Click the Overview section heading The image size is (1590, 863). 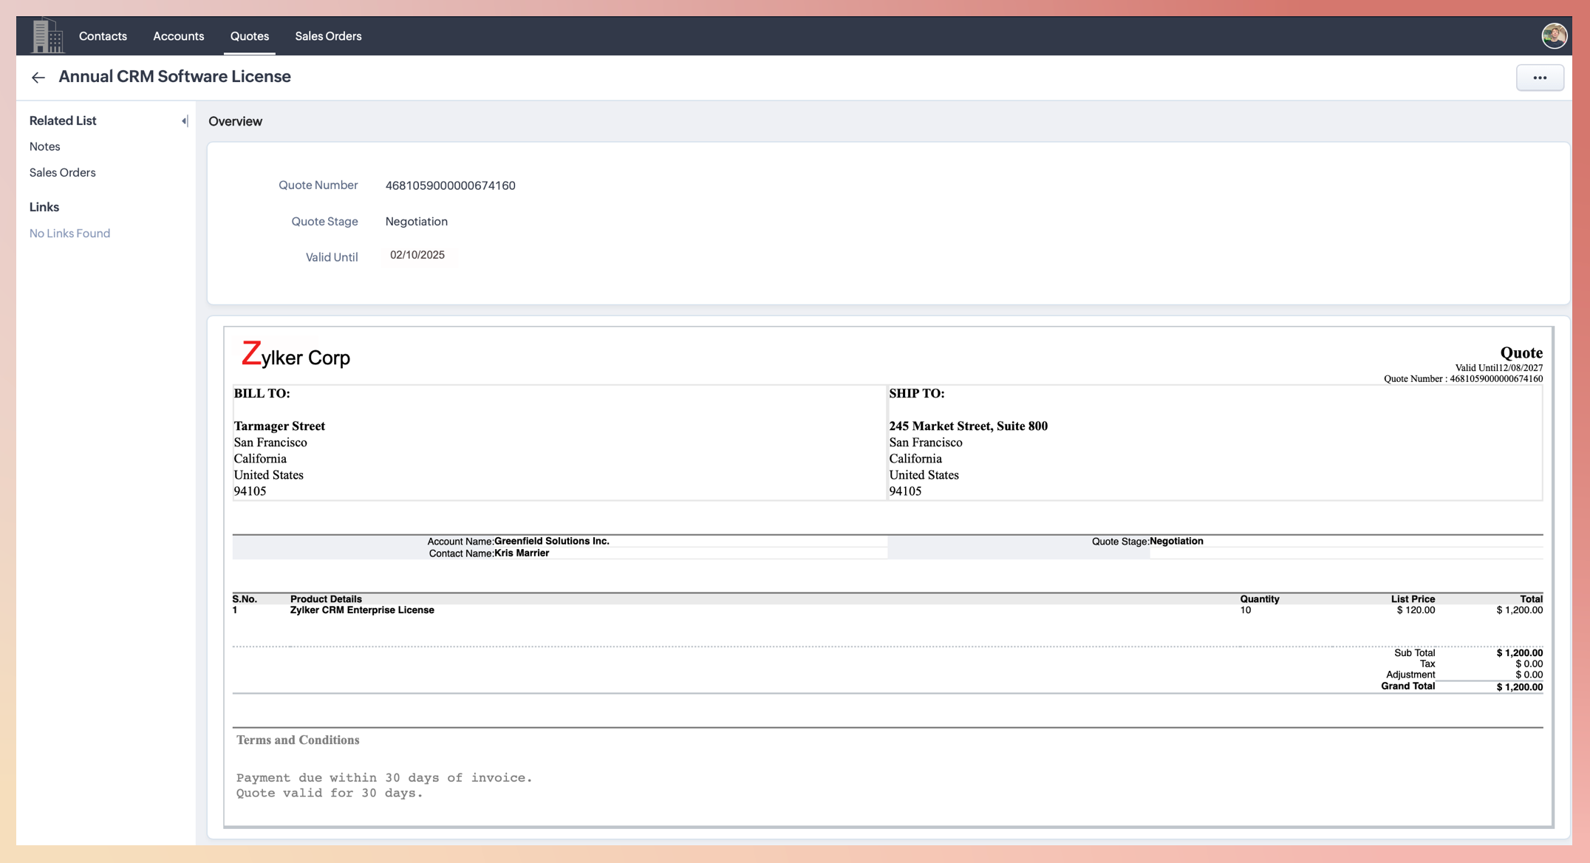tap(235, 121)
